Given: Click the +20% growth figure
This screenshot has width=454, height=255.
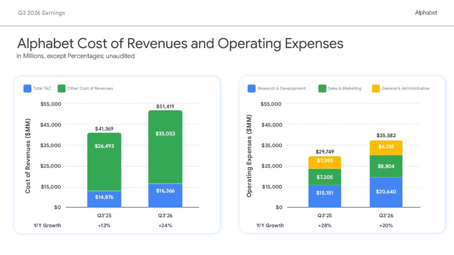Looking at the screenshot, I should pyautogui.click(x=386, y=226).
